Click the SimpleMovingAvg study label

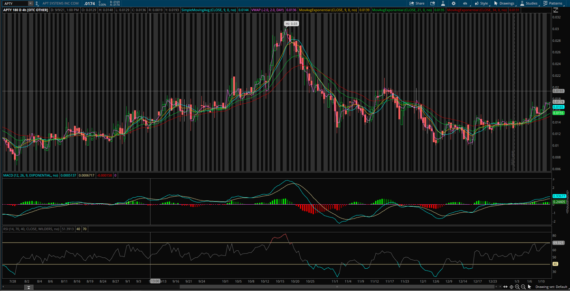(208, 9)
